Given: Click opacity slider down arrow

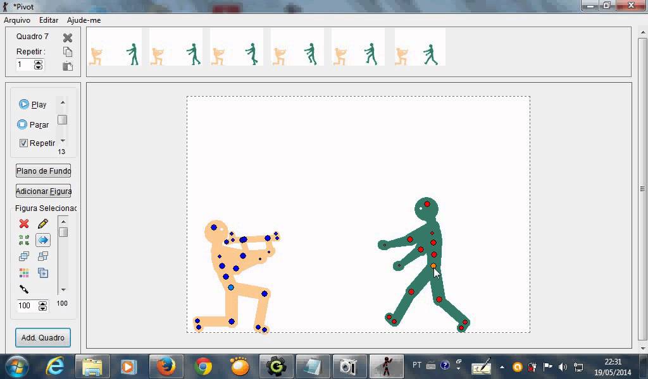Looking at the screenshot, I should point(63,289).
